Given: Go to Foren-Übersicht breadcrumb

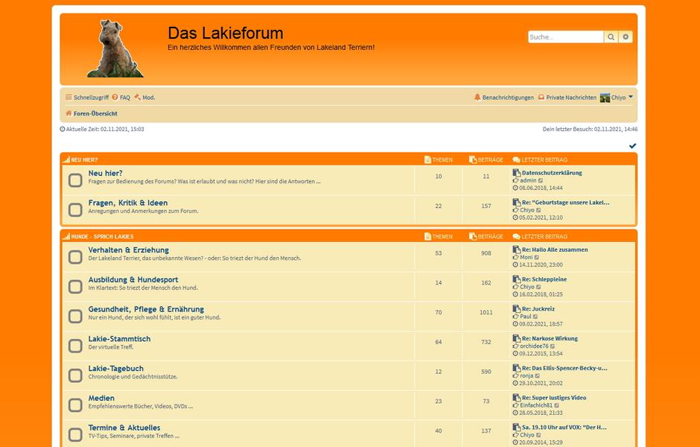Looking at the screenshot, I should (x=95, y=114).
